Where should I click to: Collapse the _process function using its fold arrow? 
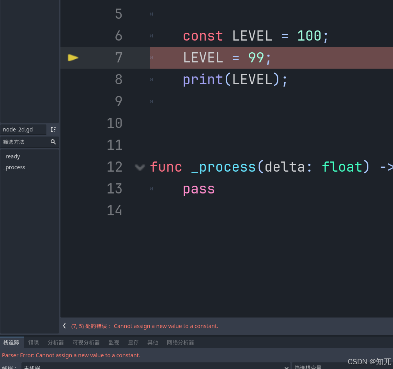140,167
